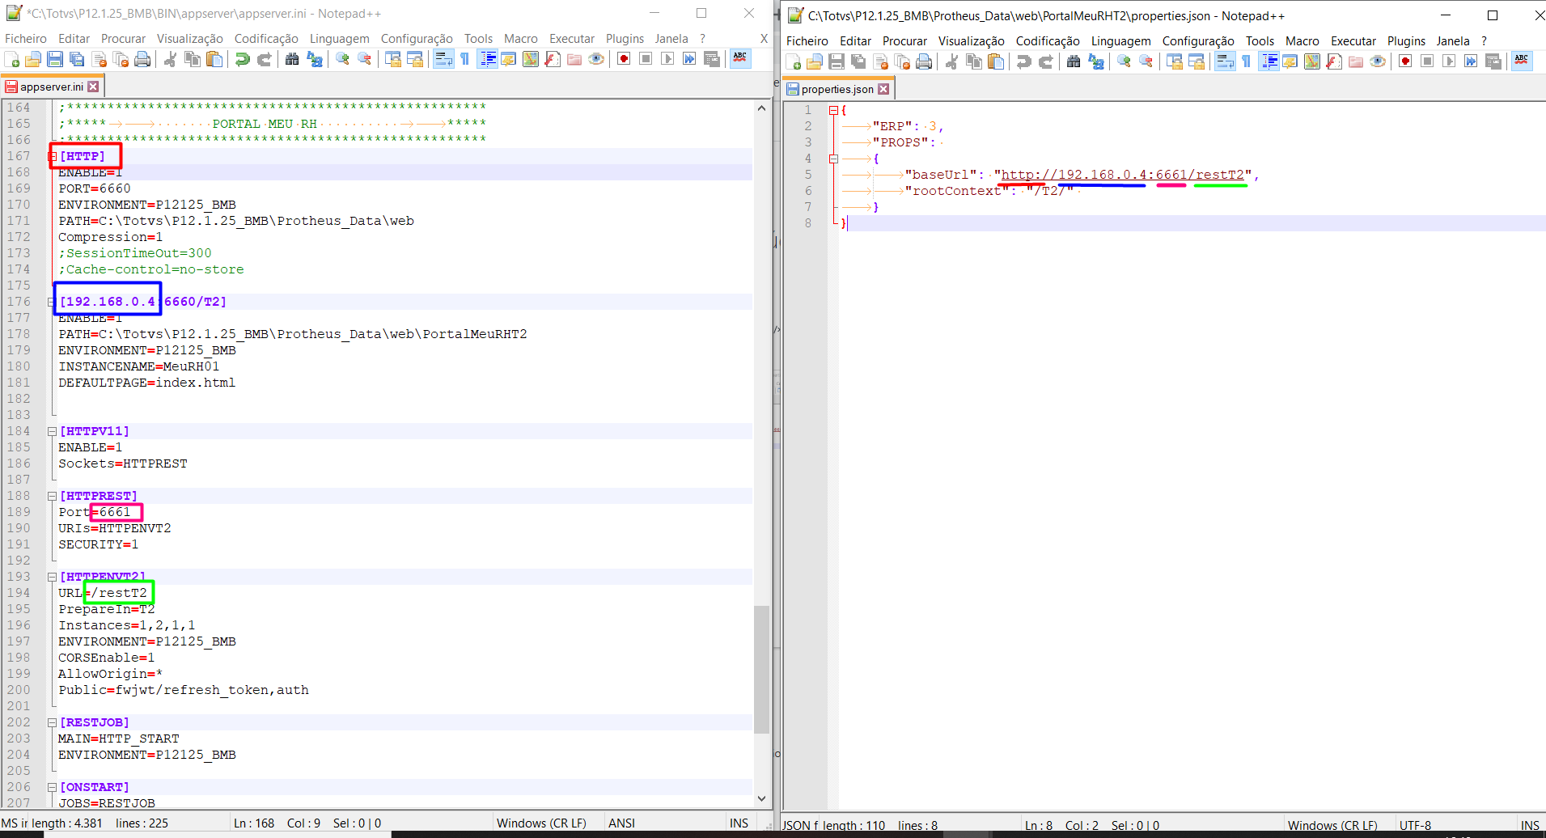Click the PORT=6660 line
1546x838 pixels.
(94, 188)
